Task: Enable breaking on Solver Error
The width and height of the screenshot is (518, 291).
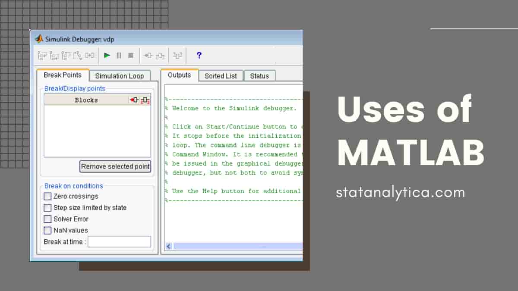Action: click(x=47, y=219)
